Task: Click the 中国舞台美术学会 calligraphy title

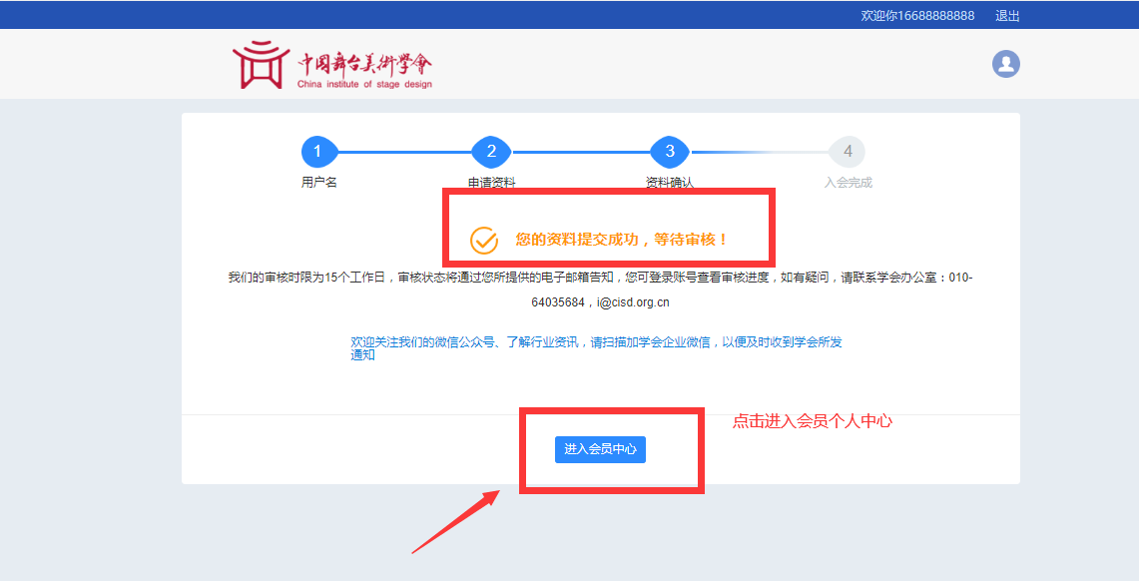Action: pyautogui.click(x=364, y=63)
